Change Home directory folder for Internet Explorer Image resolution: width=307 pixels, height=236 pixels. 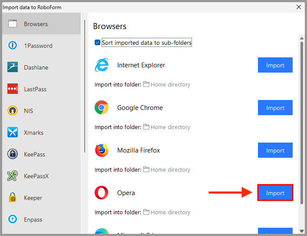click(170, 84)
